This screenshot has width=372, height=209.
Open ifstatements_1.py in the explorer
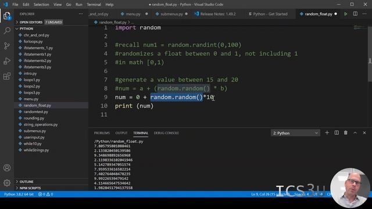pos(38,48)
